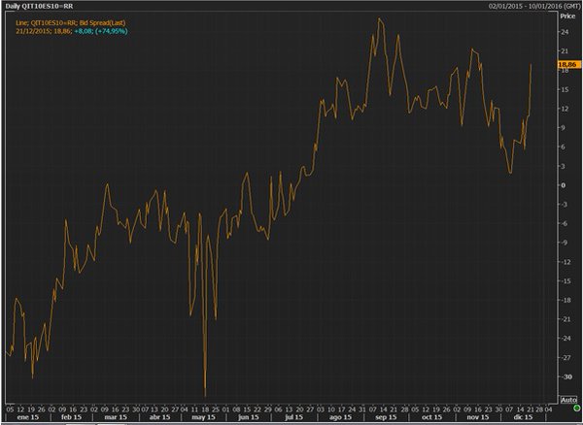
Task: Select the Daily QIT10ES10=RR chart title
Action: [x=39, y=7]
